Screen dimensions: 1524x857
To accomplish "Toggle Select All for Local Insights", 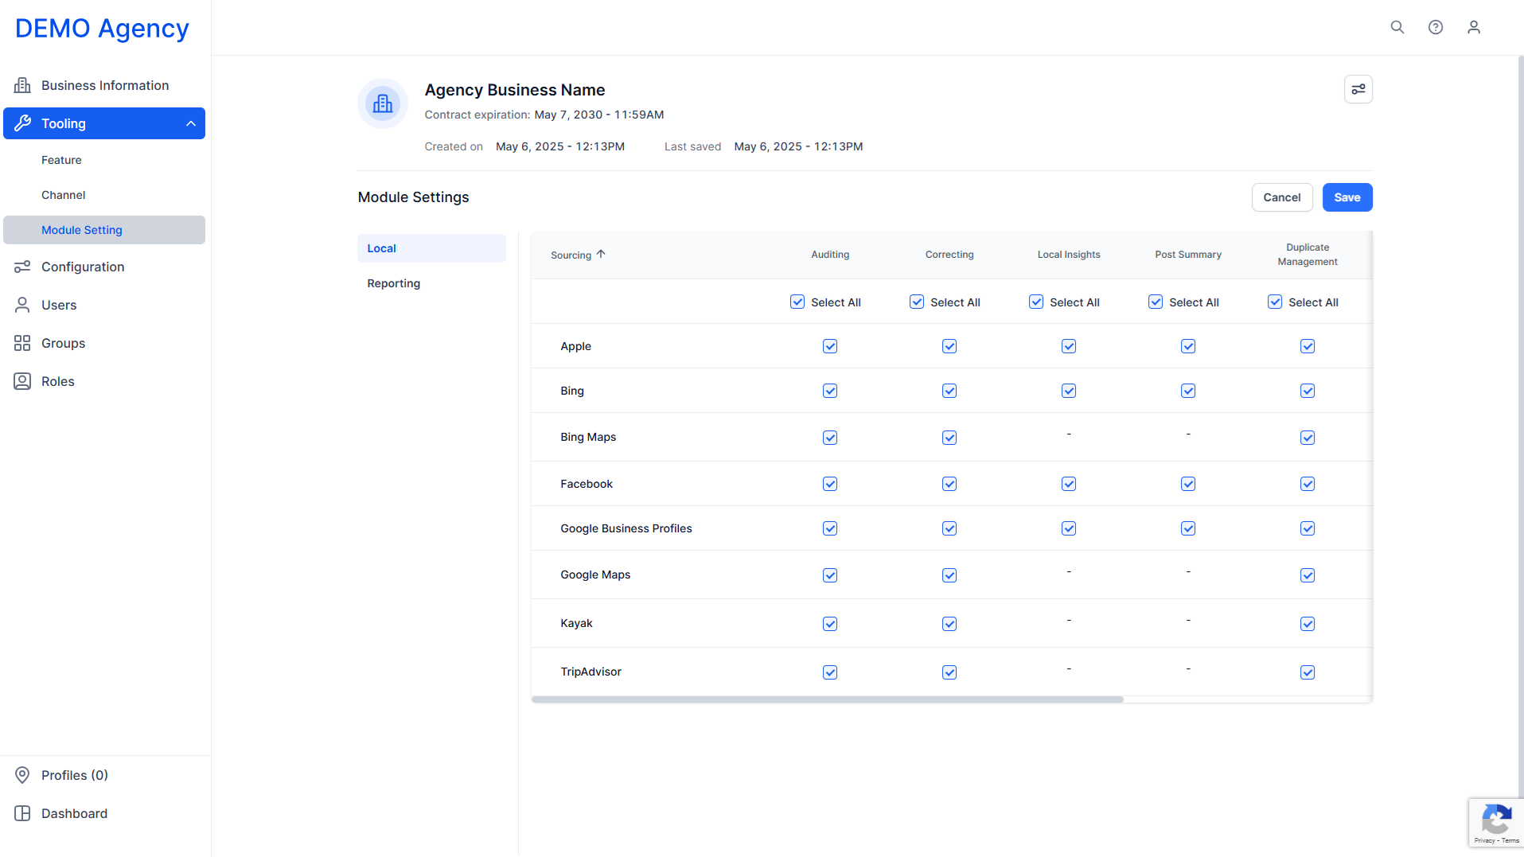I will (1036, 302).
